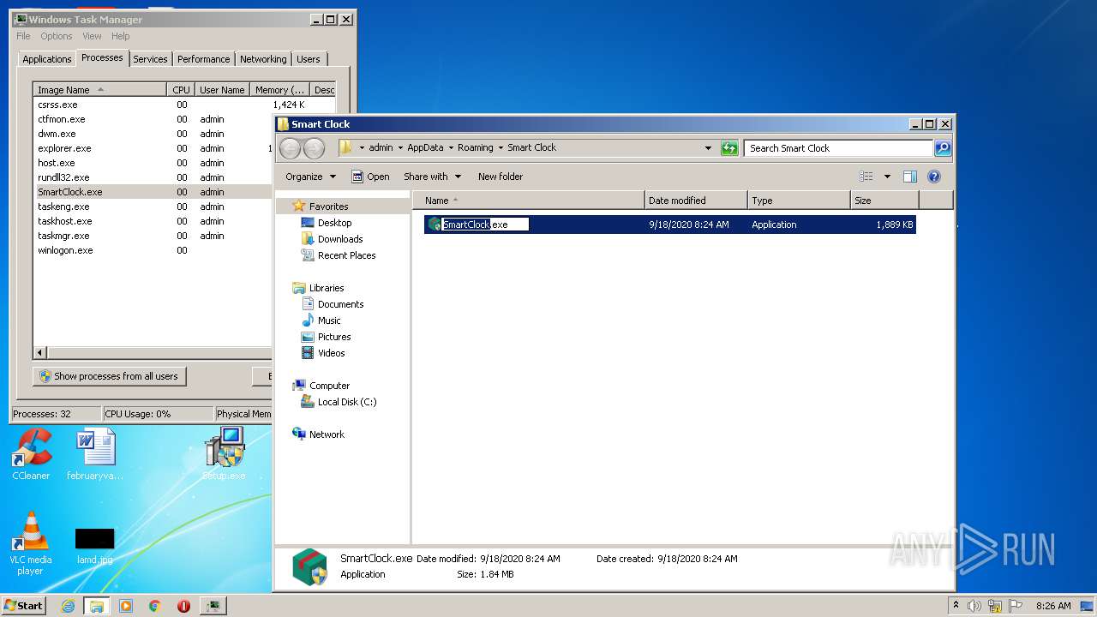The width and height of the screenshot is (1097, 617).
Task: Click New folder button
Action: [501, 177]
